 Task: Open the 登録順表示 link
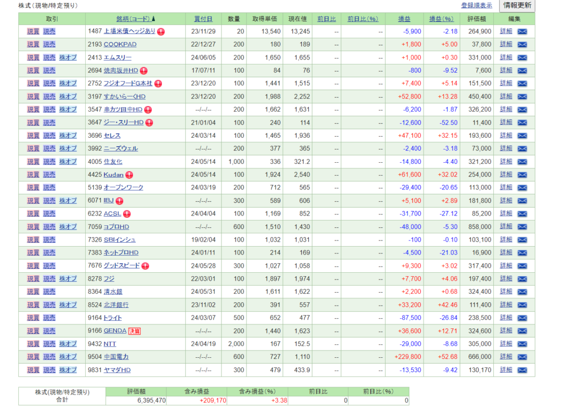click(x=476, y=6)
